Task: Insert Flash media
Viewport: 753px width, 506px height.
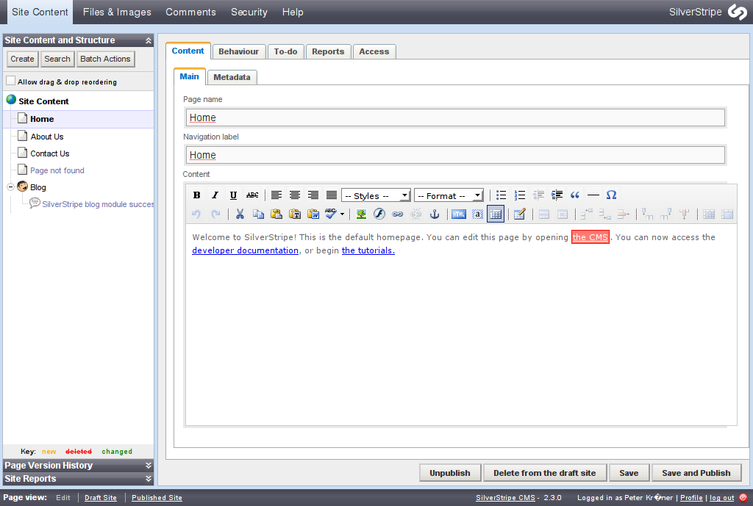Action: click(x=379, y=214)
